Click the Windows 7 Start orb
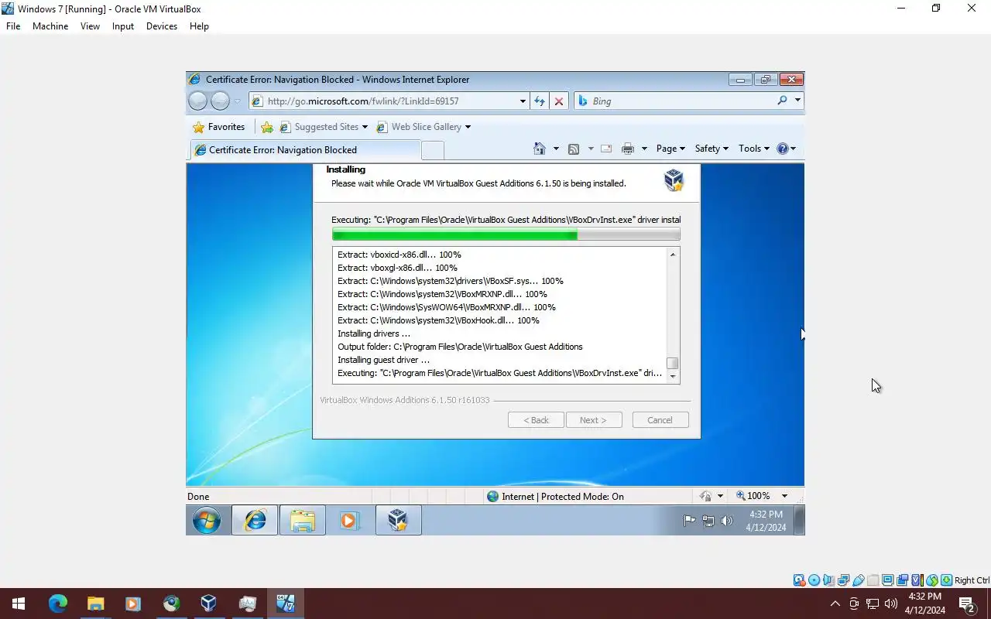The width and height of the screenshot is (991, 619). 207,521
